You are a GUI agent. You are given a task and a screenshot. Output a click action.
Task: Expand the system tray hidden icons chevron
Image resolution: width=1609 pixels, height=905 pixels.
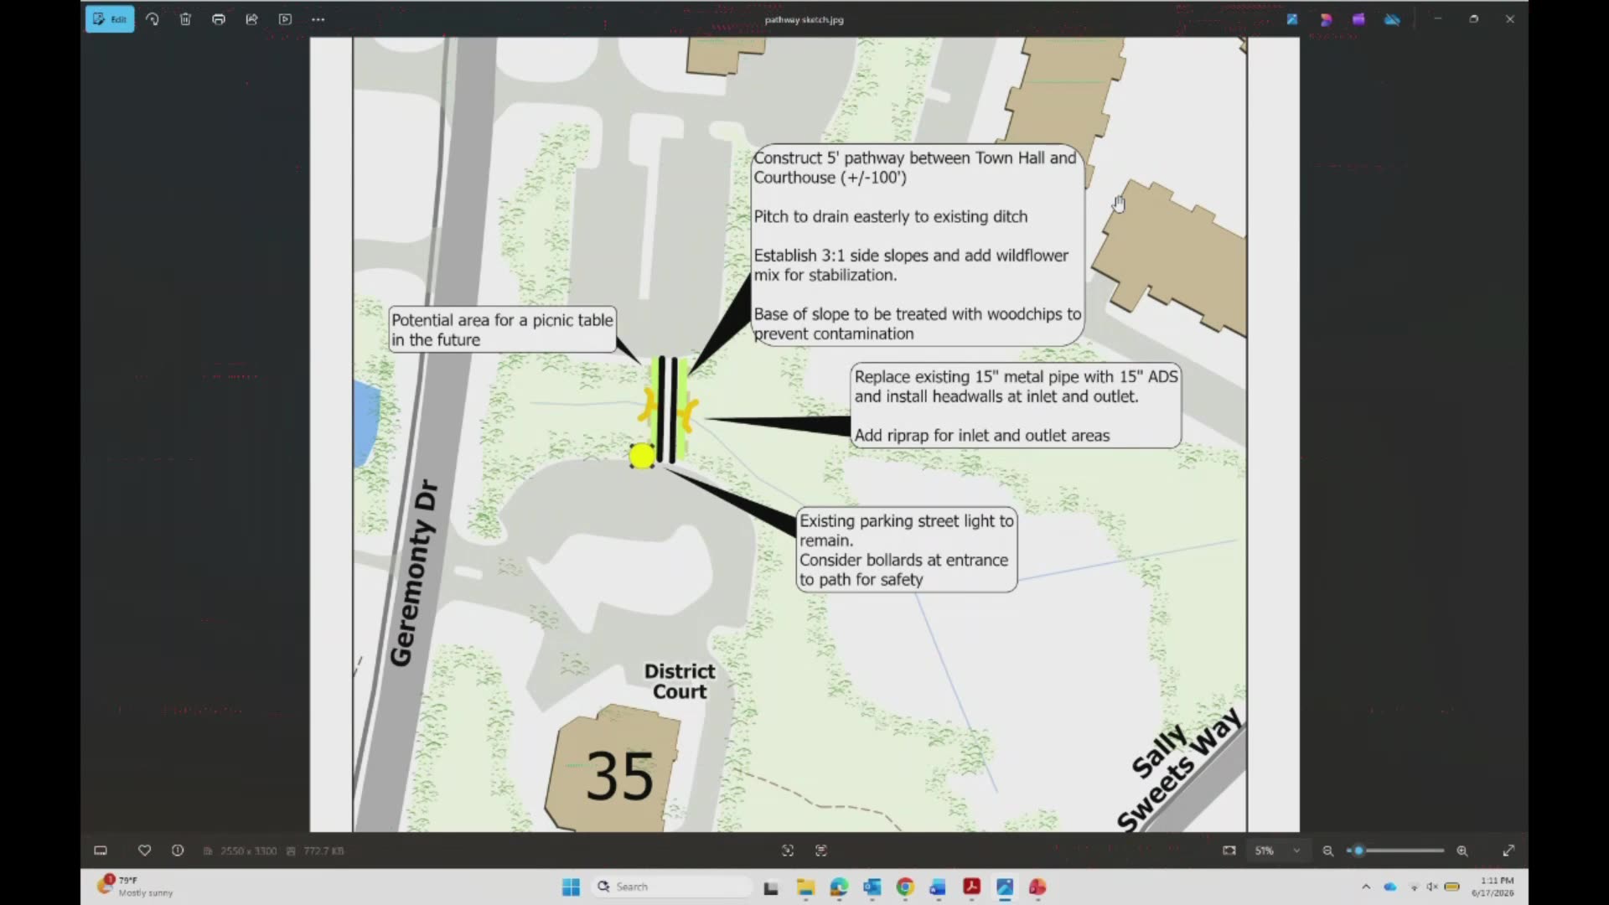click(1366, 887)
